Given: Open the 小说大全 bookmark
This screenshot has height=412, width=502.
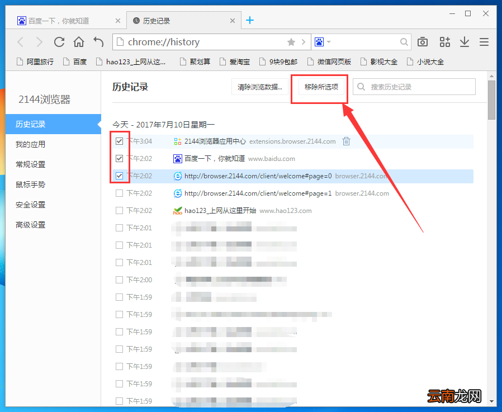Looking at the screenshot, I should (425, 62).
